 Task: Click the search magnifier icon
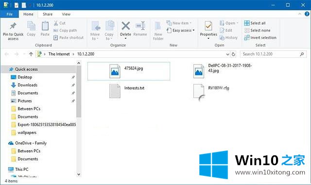point(302,54)
